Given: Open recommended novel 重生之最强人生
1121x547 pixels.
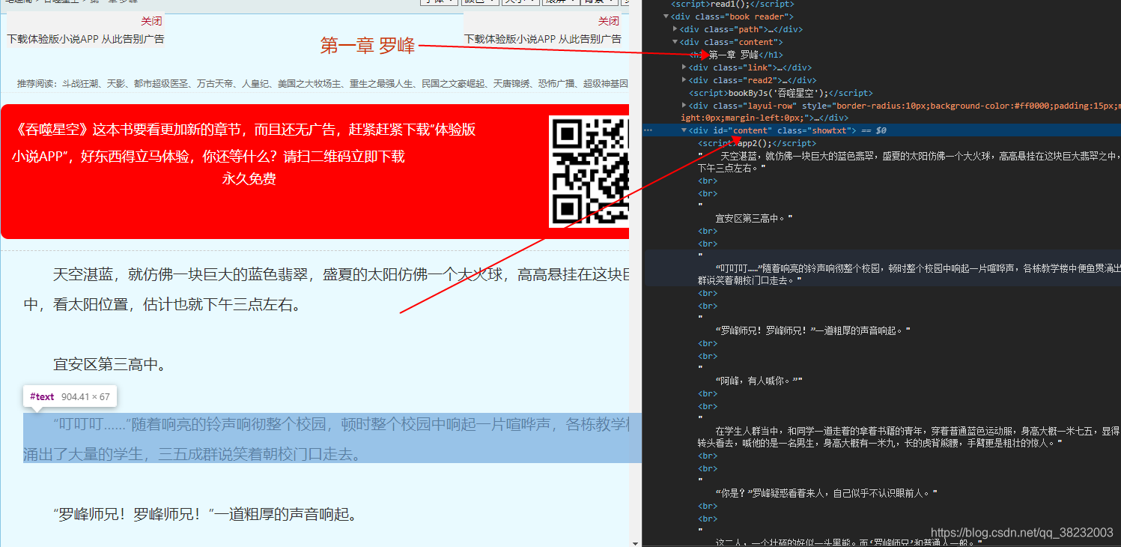Looking at the screenshot, I should (381, 83).
